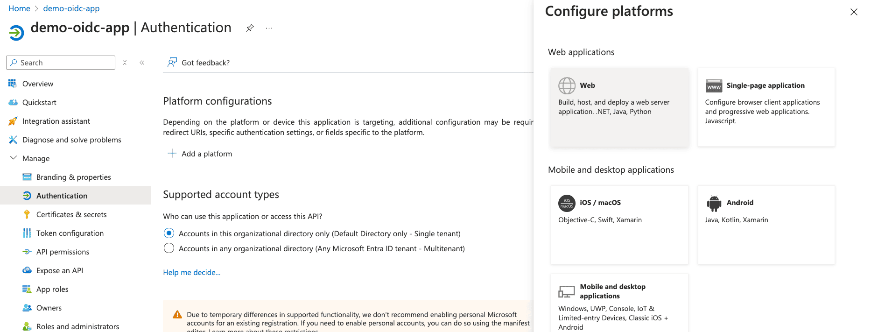871x332 pixels.
Task: Pin the Authentication page
Action: 250,28
